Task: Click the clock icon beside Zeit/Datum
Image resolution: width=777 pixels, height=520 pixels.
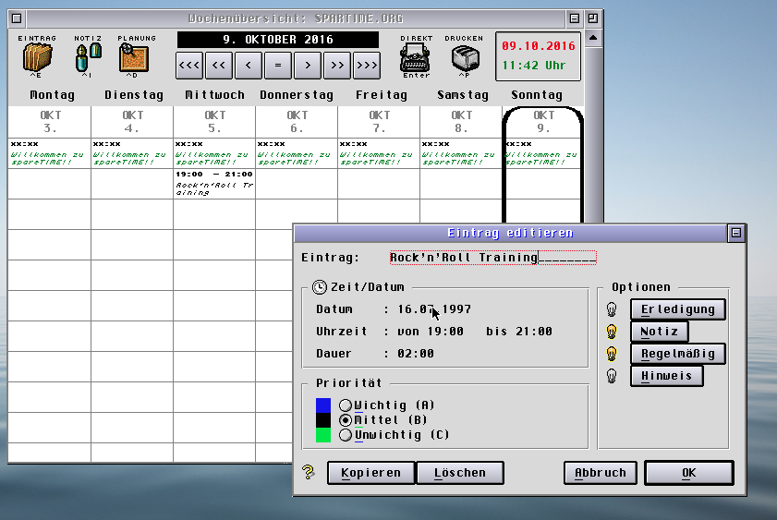Action: pos(320,287)
